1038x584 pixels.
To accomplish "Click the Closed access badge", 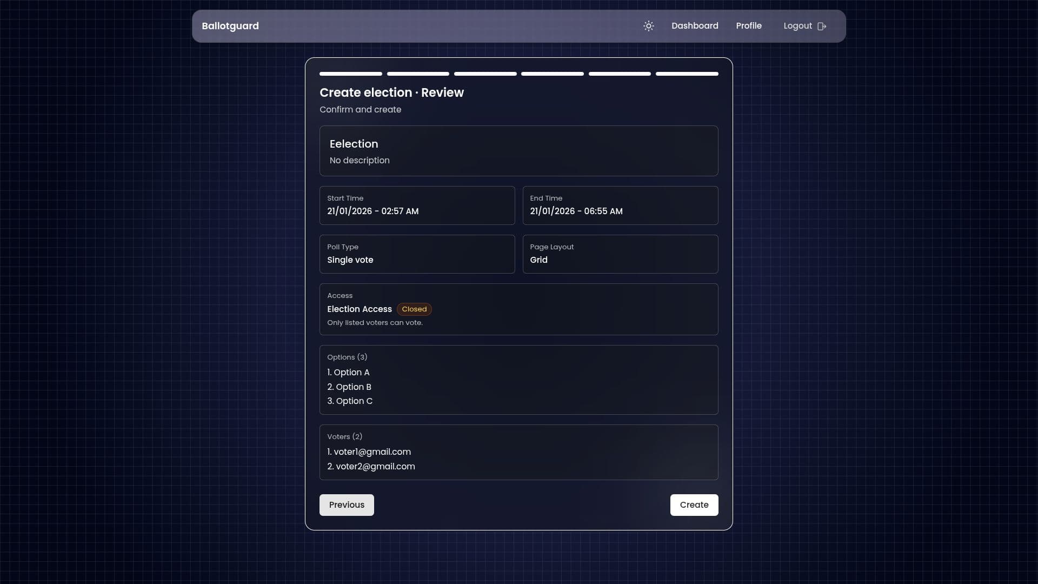I will (x=414, y=309).
